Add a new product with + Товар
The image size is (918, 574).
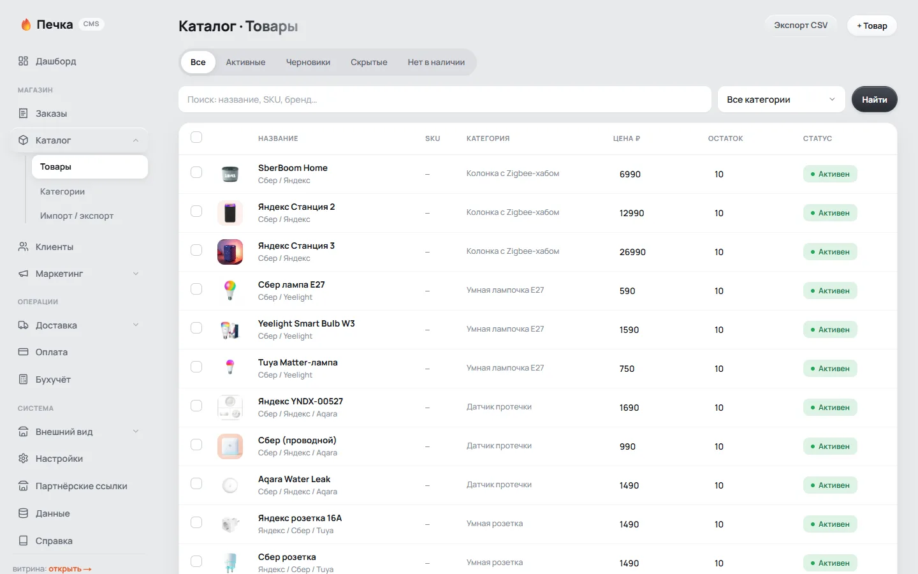[x=872, y=26]
